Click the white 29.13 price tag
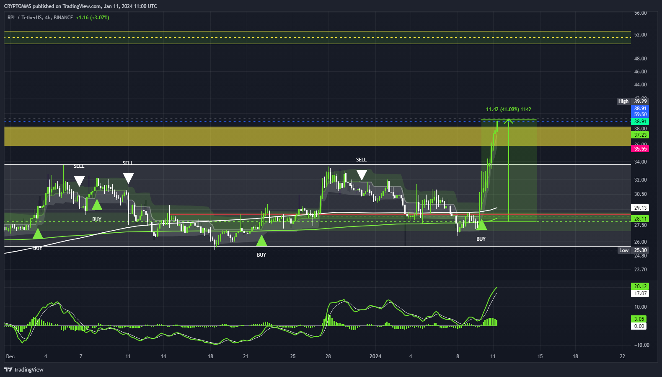Viewport: 662px width, 377px height. [640, 208]
